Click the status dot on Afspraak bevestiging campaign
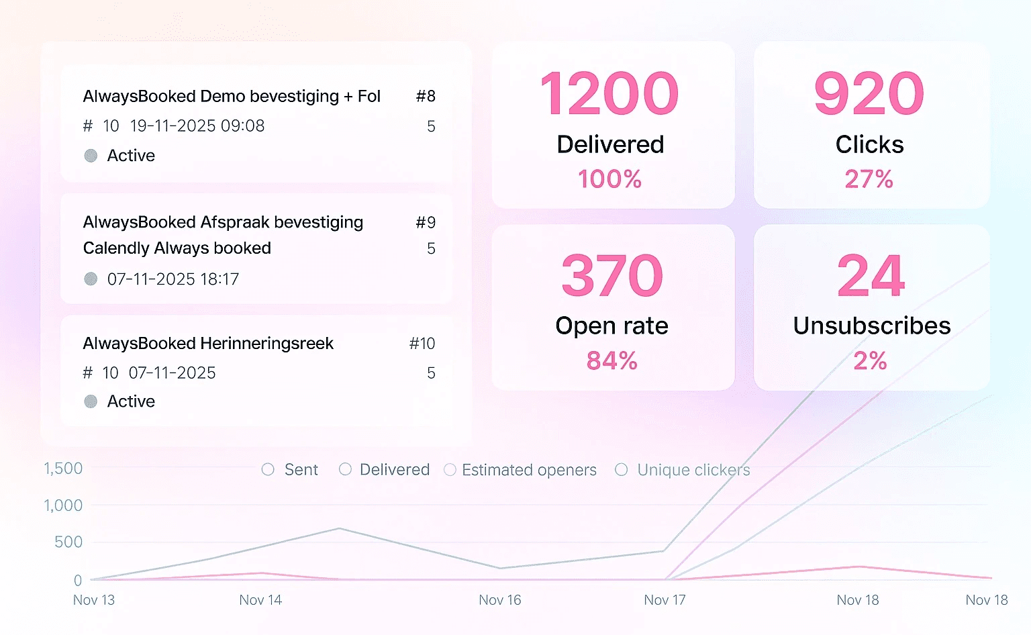Image resolution: width=1031 pixels, height=635 pixels. (91, 279)
